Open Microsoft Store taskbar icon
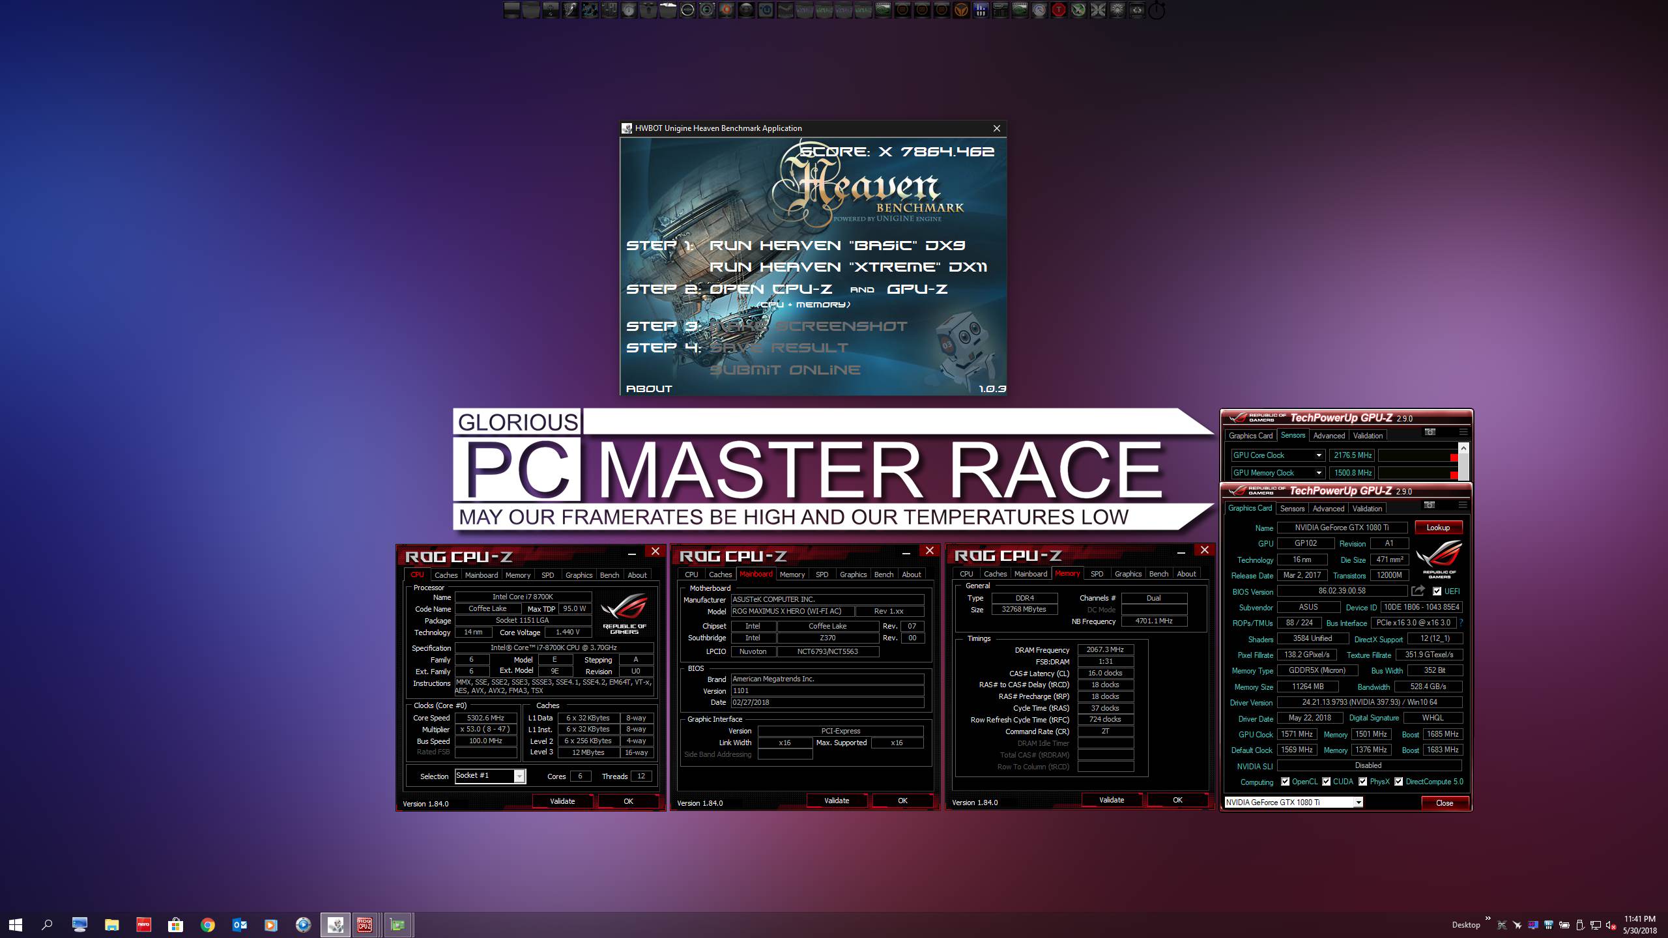1668x938 pixels. click(x=175, y=924)
